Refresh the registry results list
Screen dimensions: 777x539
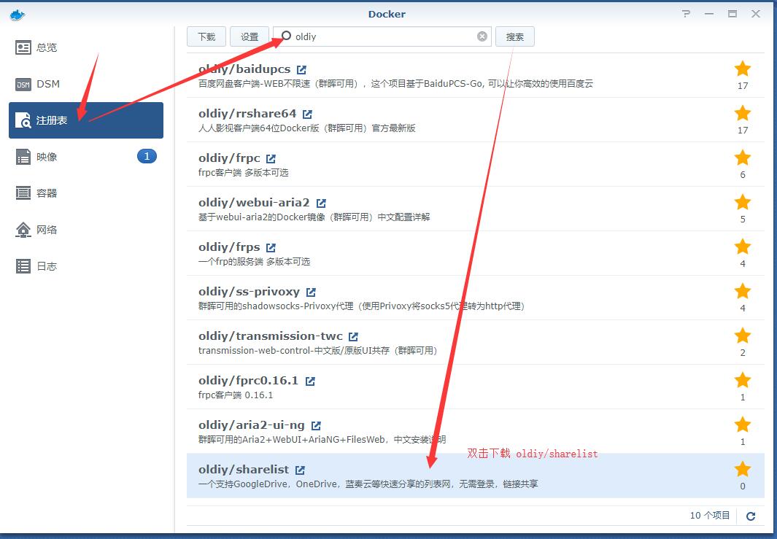tap(751, 516)
